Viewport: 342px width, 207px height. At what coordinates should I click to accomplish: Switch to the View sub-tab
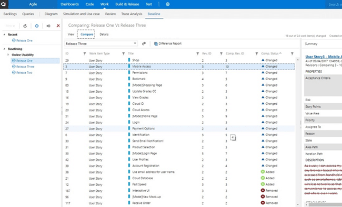coord(71,34)
